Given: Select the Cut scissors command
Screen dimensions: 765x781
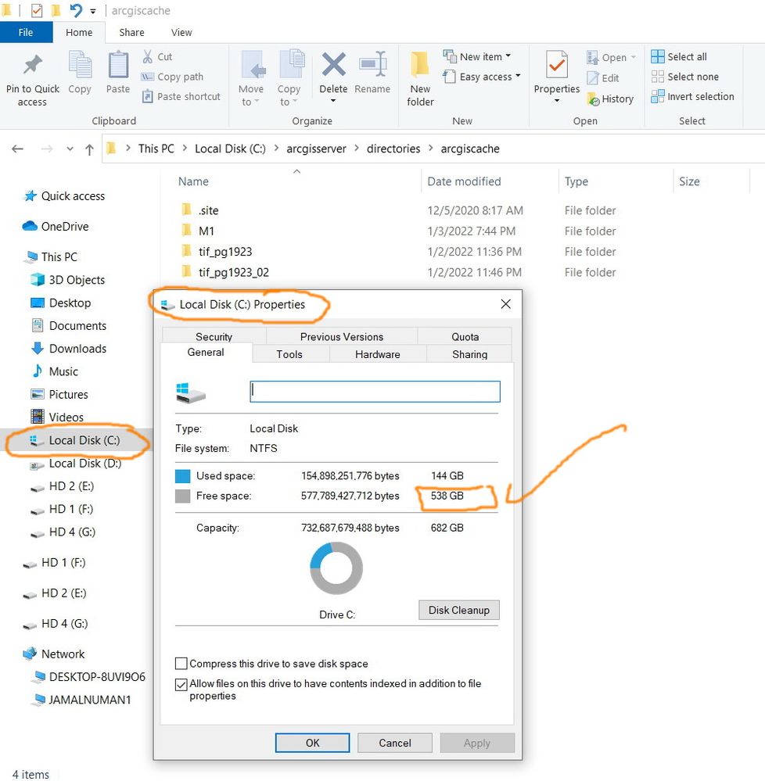Looking at the screenshot, I should pyautogui.click(x=157, y=57).
